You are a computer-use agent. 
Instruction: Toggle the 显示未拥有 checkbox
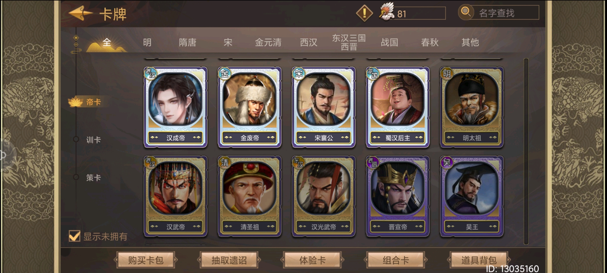[x=74, y=236]
